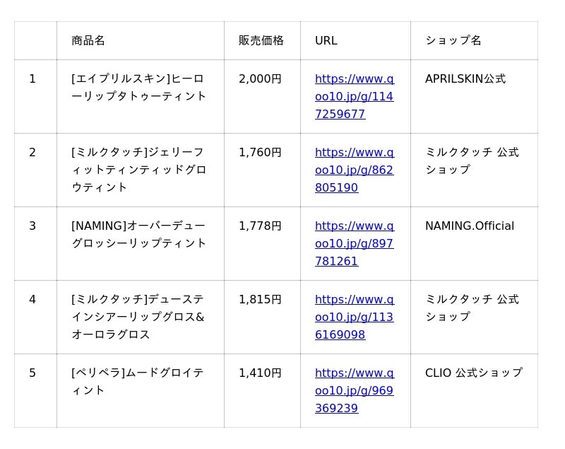565x449 pixels.
Task: Select the 1,410円 price cell
Action: coord(260,373)
